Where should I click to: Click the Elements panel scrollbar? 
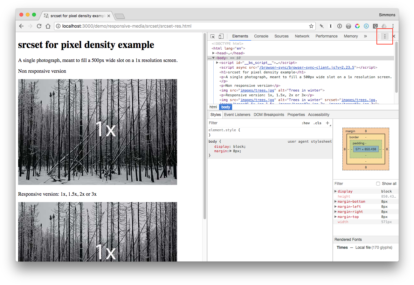click(397, 67)
